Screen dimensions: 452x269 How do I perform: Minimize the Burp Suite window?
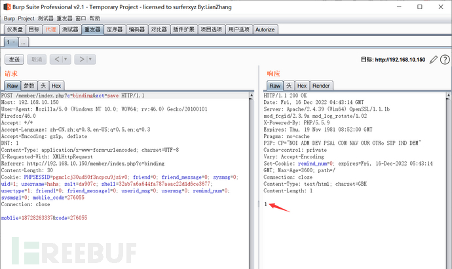pyautogui.click(x=399, y=7)
